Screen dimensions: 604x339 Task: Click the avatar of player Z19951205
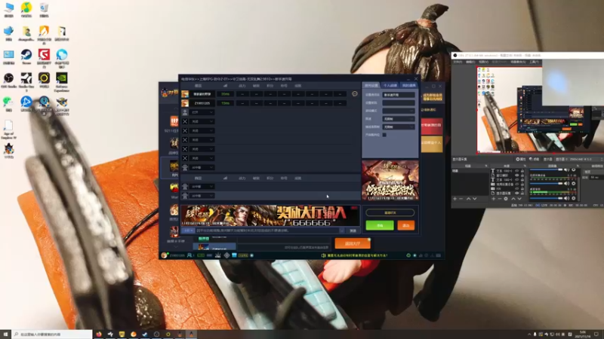click(x=185, y=103)
